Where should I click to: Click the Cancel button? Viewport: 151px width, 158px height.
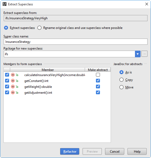115,151
